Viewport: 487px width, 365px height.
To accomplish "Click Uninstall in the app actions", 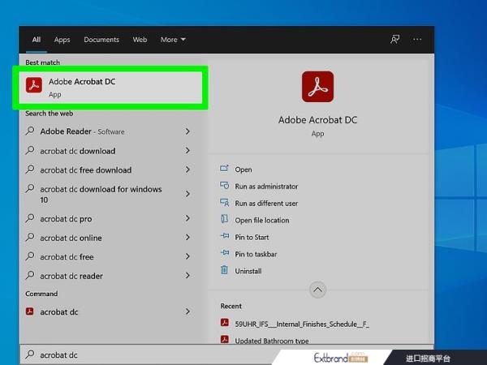I will pyautogui.click(x=248, y=271).
